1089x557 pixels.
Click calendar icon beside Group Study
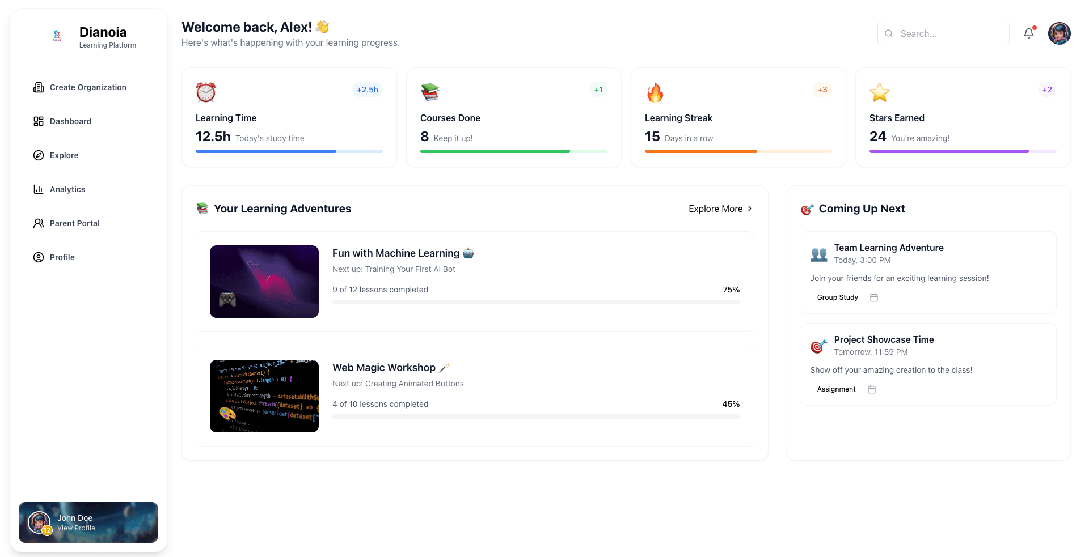[874, 297]
